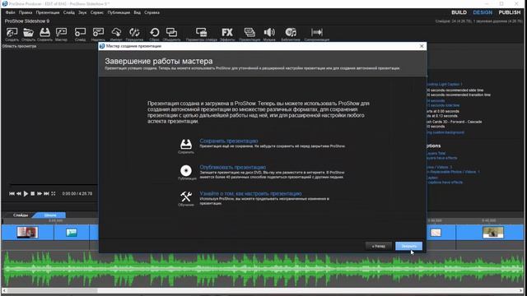The height and width of the screenshot is (296, 527).
Task: Open a show with the Открыть folder icon
Action: click(x=28, y=33)
